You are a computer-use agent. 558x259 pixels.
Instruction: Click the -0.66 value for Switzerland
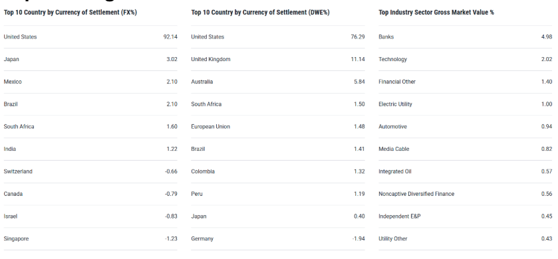(171, 171)
